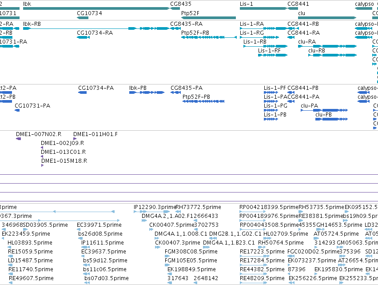The image size is (378, 285).
Task: Select the CG10731-PA protein feature
Action: tap(17, 110)
